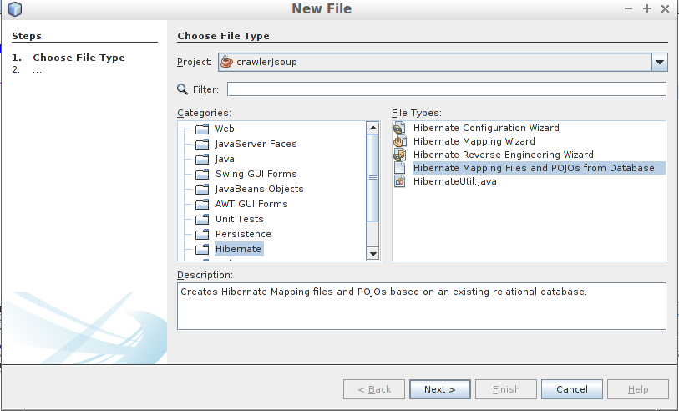Click the Description text area

click(x=422, y=307)
